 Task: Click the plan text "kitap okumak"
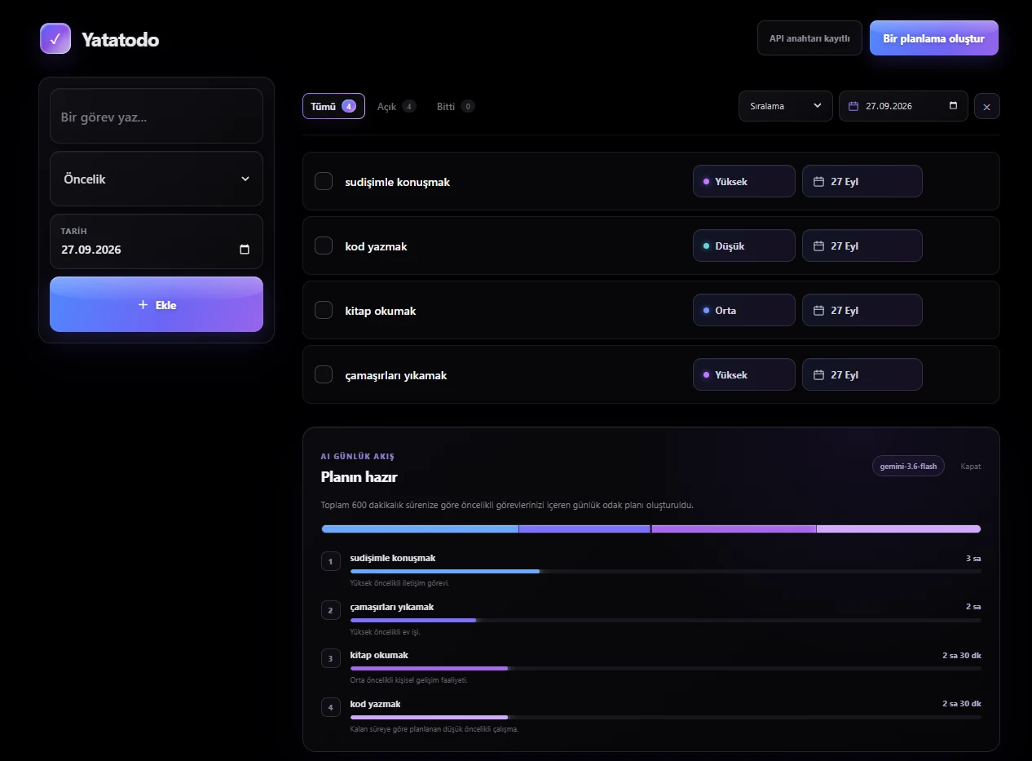click(379, 655)
